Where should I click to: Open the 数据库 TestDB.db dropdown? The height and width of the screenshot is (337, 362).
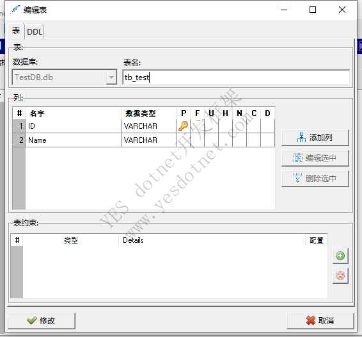pyautogui.click(x=111, y=78)
